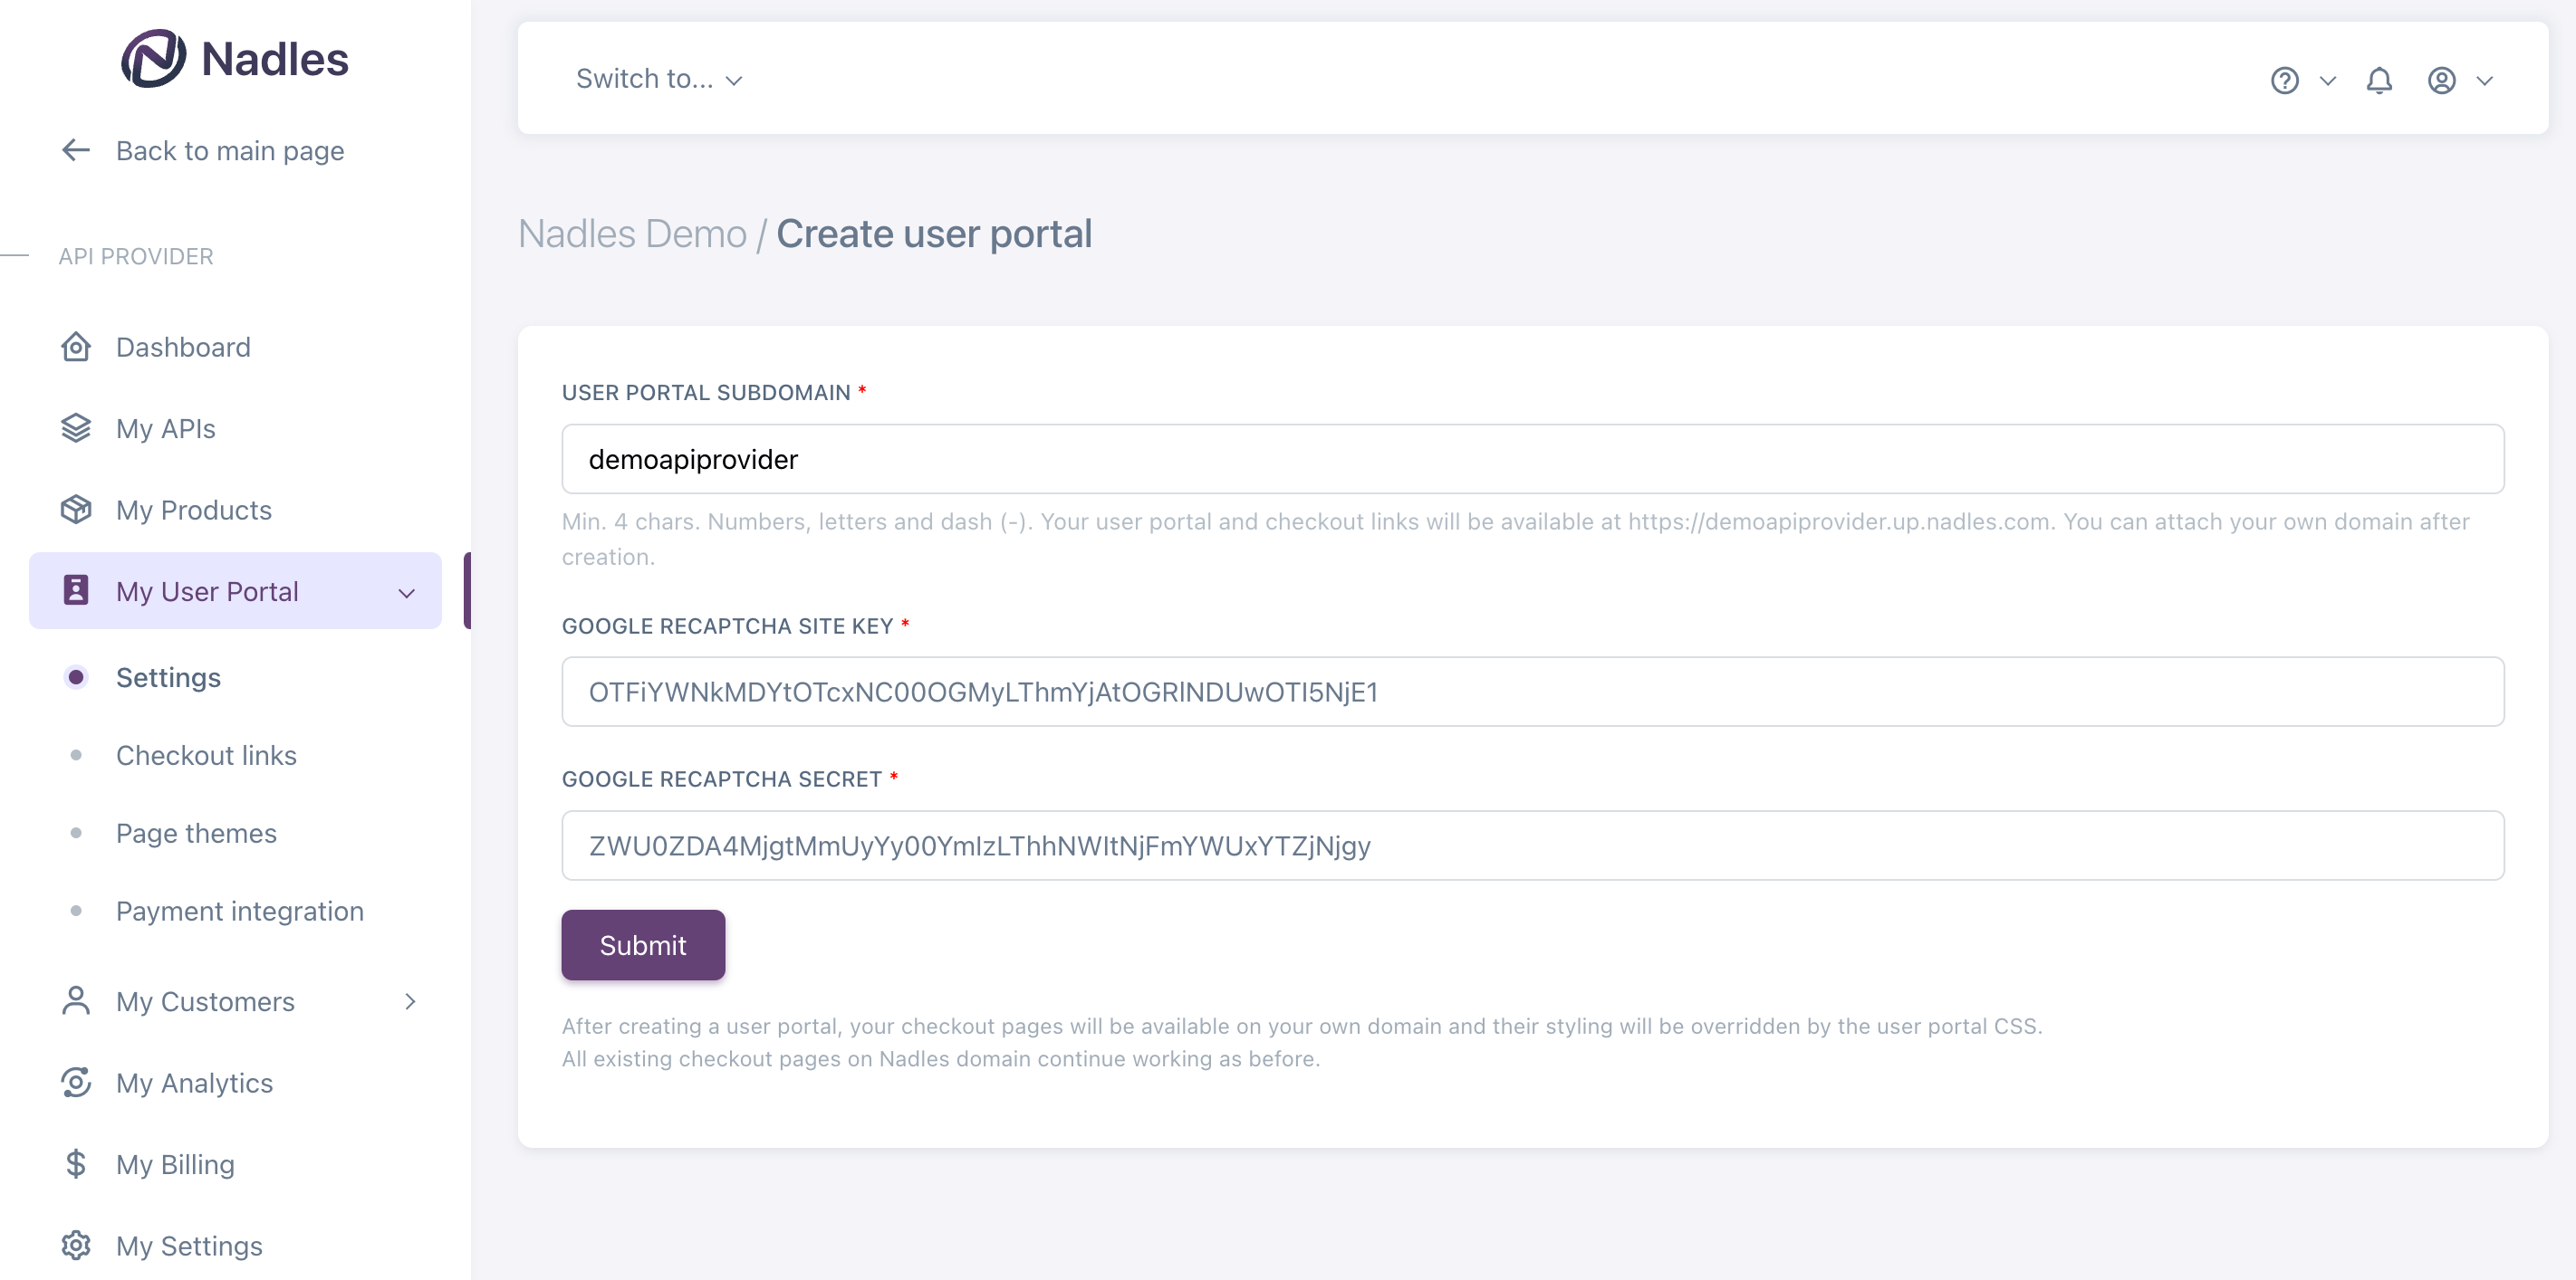Open Checkout links in sidebar

[x=206, y=755]
